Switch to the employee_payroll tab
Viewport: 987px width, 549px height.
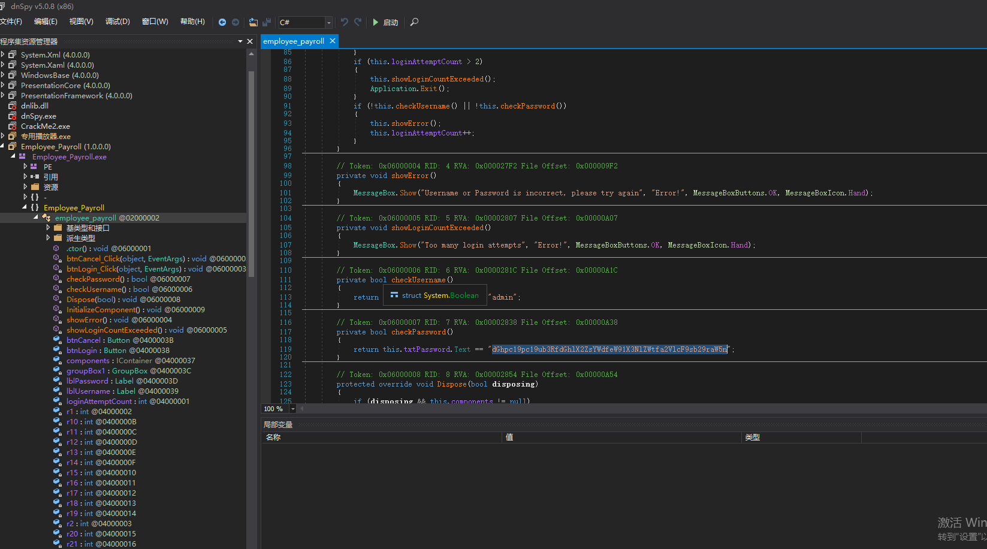point(294,41)
